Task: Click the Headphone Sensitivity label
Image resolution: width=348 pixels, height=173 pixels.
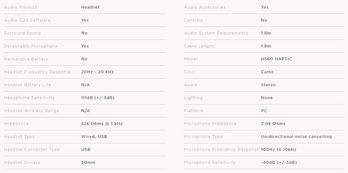Action: pos(29,98)
